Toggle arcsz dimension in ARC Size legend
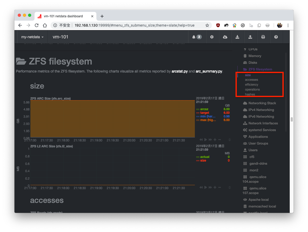The height and width of the screenshot is (232, 308). [204, 109]
